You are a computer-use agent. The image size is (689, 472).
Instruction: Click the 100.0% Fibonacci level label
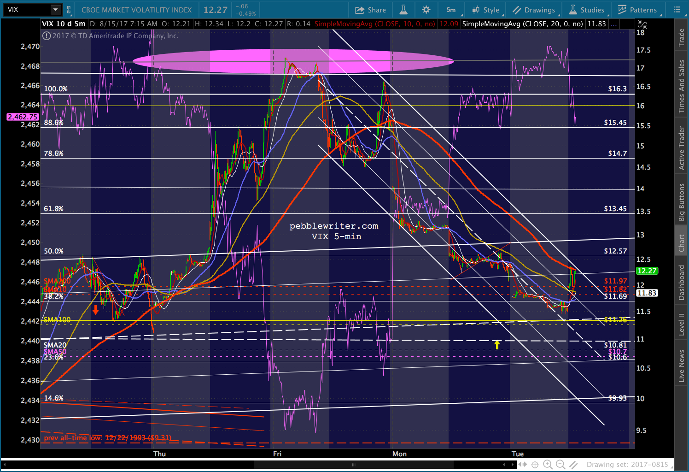(x=56, y=89)
